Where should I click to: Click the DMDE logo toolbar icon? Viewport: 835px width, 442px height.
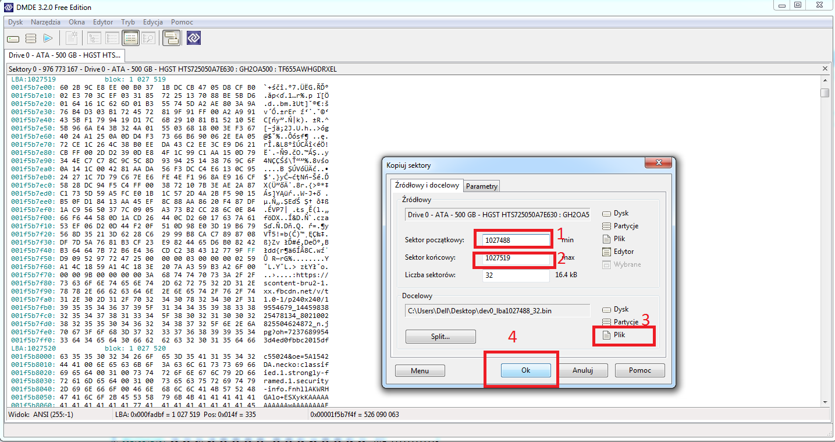pos(194,38)
